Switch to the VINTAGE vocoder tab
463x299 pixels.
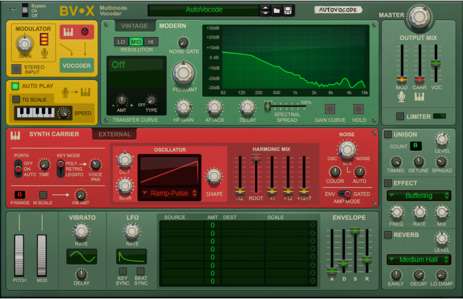pyautogui.click(x=134, y=26)
